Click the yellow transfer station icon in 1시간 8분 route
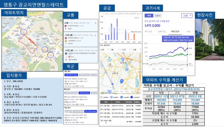224x127 pixels. (x=66, y=41)
